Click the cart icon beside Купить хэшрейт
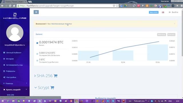Screen dimensions: 183x103 [x=4, y=90]
